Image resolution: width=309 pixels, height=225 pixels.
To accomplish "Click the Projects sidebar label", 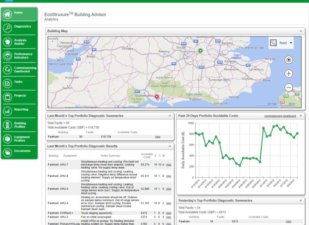I will pyautogui.click(x=20, y=95).
